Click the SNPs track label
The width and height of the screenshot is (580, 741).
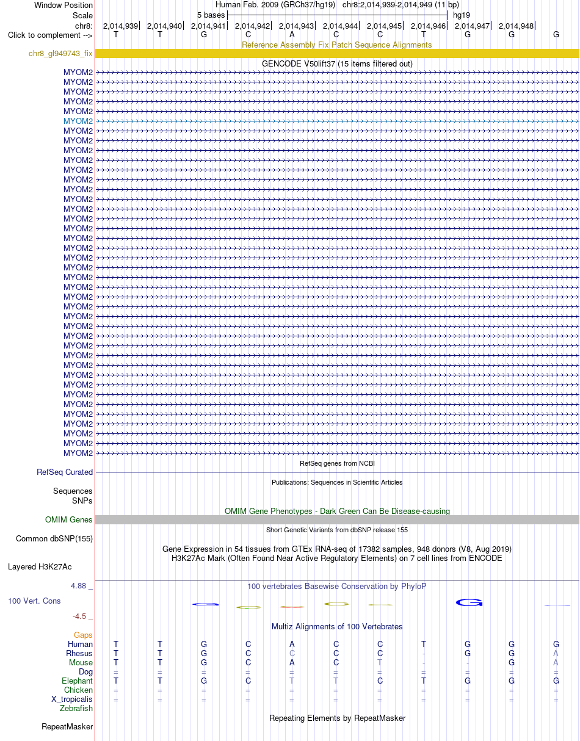click(82, 501)
